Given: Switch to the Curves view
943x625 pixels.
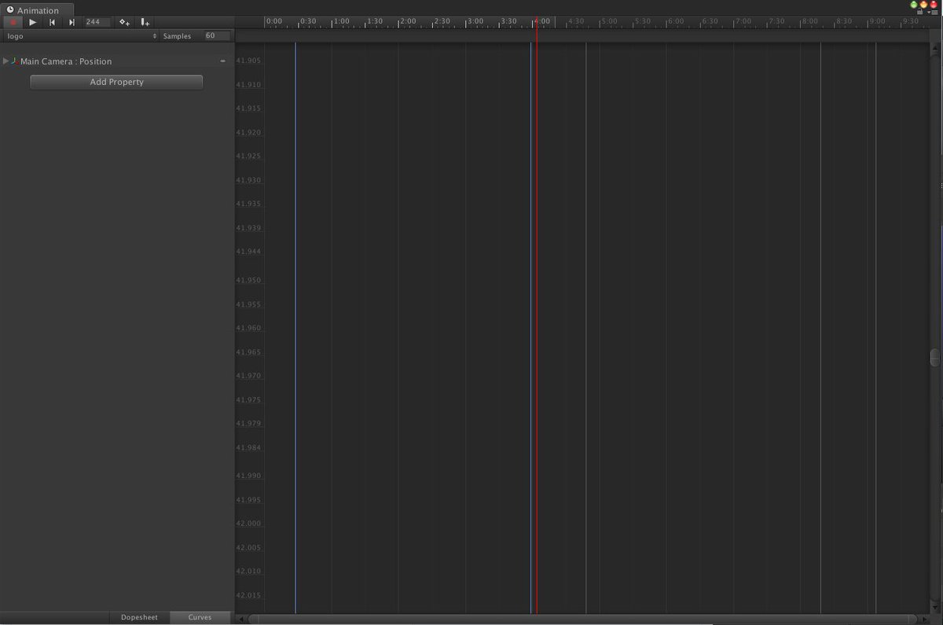Looking at the screenshot, I should [x=200, y=618].
